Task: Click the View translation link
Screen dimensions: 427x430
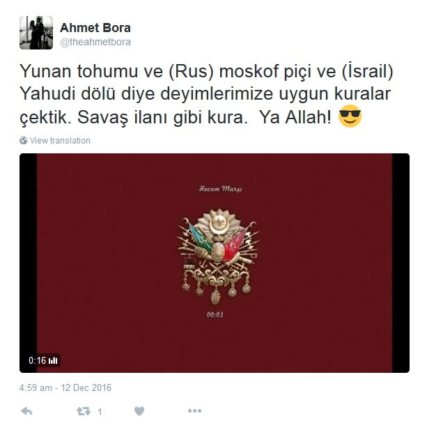Action: (60, 140)
